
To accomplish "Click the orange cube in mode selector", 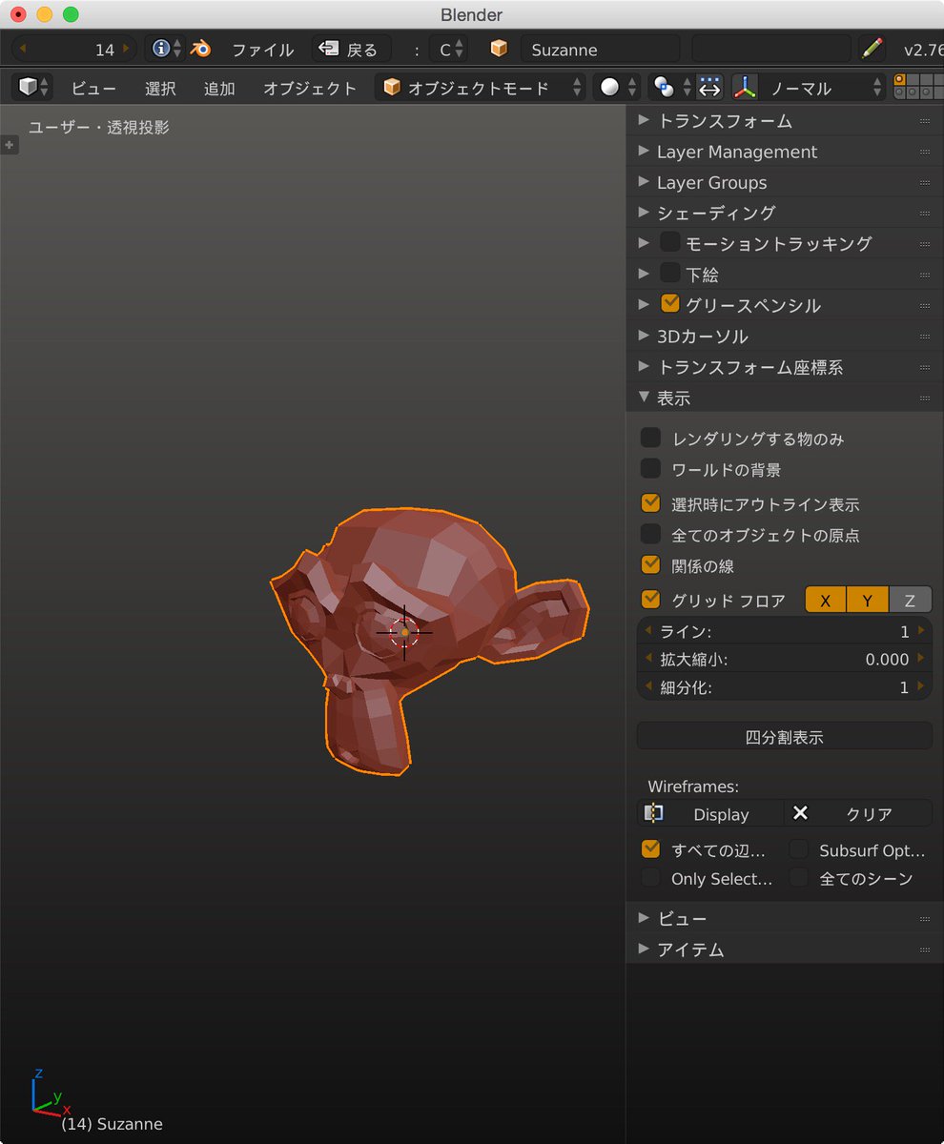I will tap(392, 88).
